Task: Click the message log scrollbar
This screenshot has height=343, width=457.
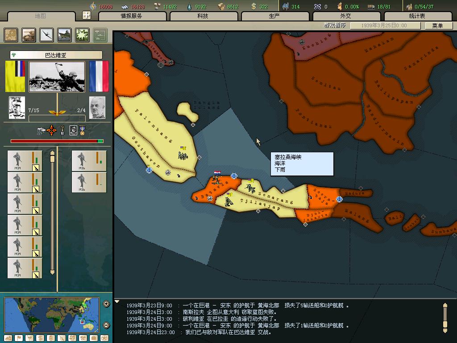Action: pyautogui.click(x=445, y=318)
